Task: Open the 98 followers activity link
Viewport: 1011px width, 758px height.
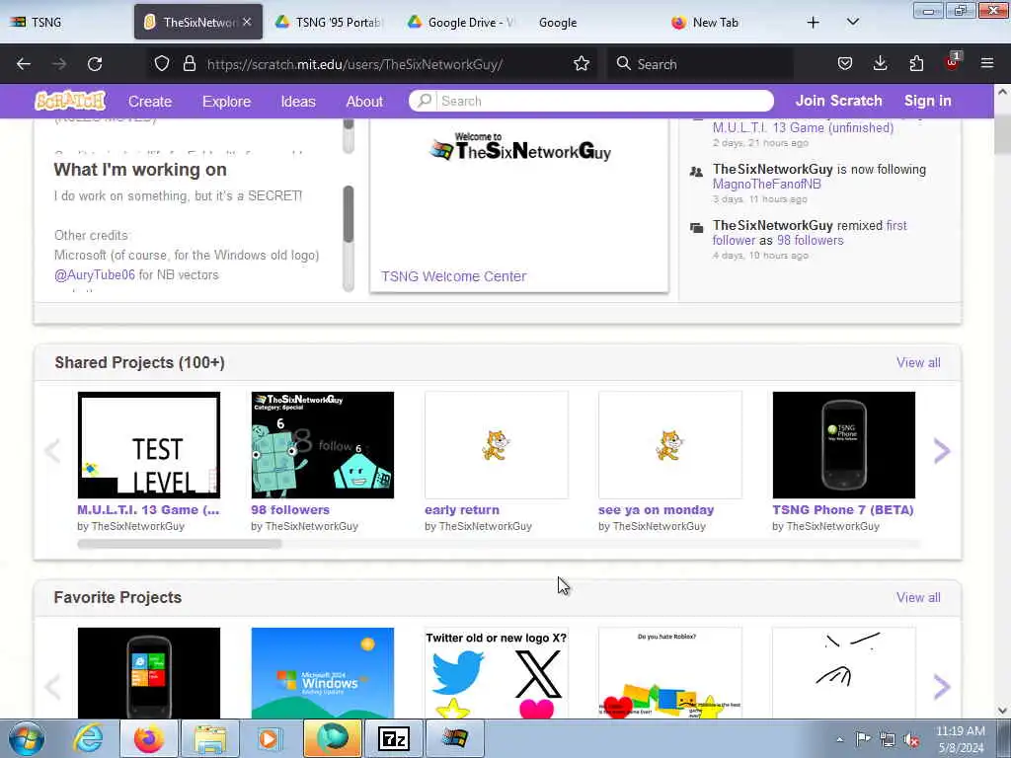Action: (x=810, y=241)
